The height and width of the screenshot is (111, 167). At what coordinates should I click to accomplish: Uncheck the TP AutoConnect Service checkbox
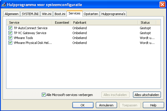click(10, 28)
